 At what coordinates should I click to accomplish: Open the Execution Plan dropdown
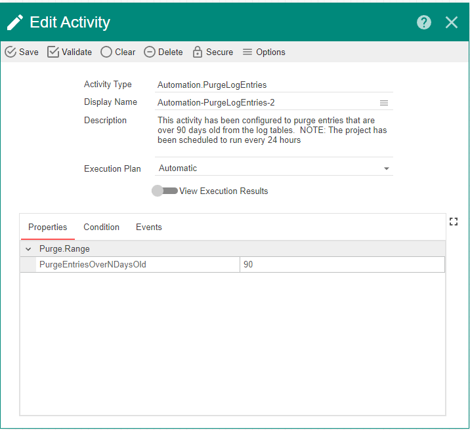pos(387,168)
